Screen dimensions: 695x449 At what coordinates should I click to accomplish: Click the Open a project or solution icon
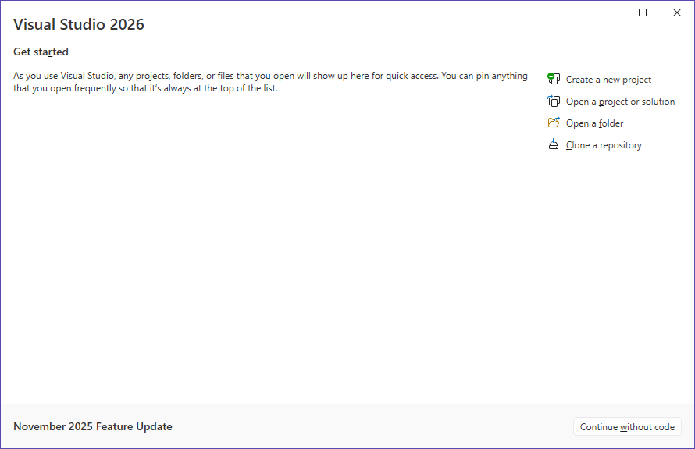[554, 101]
